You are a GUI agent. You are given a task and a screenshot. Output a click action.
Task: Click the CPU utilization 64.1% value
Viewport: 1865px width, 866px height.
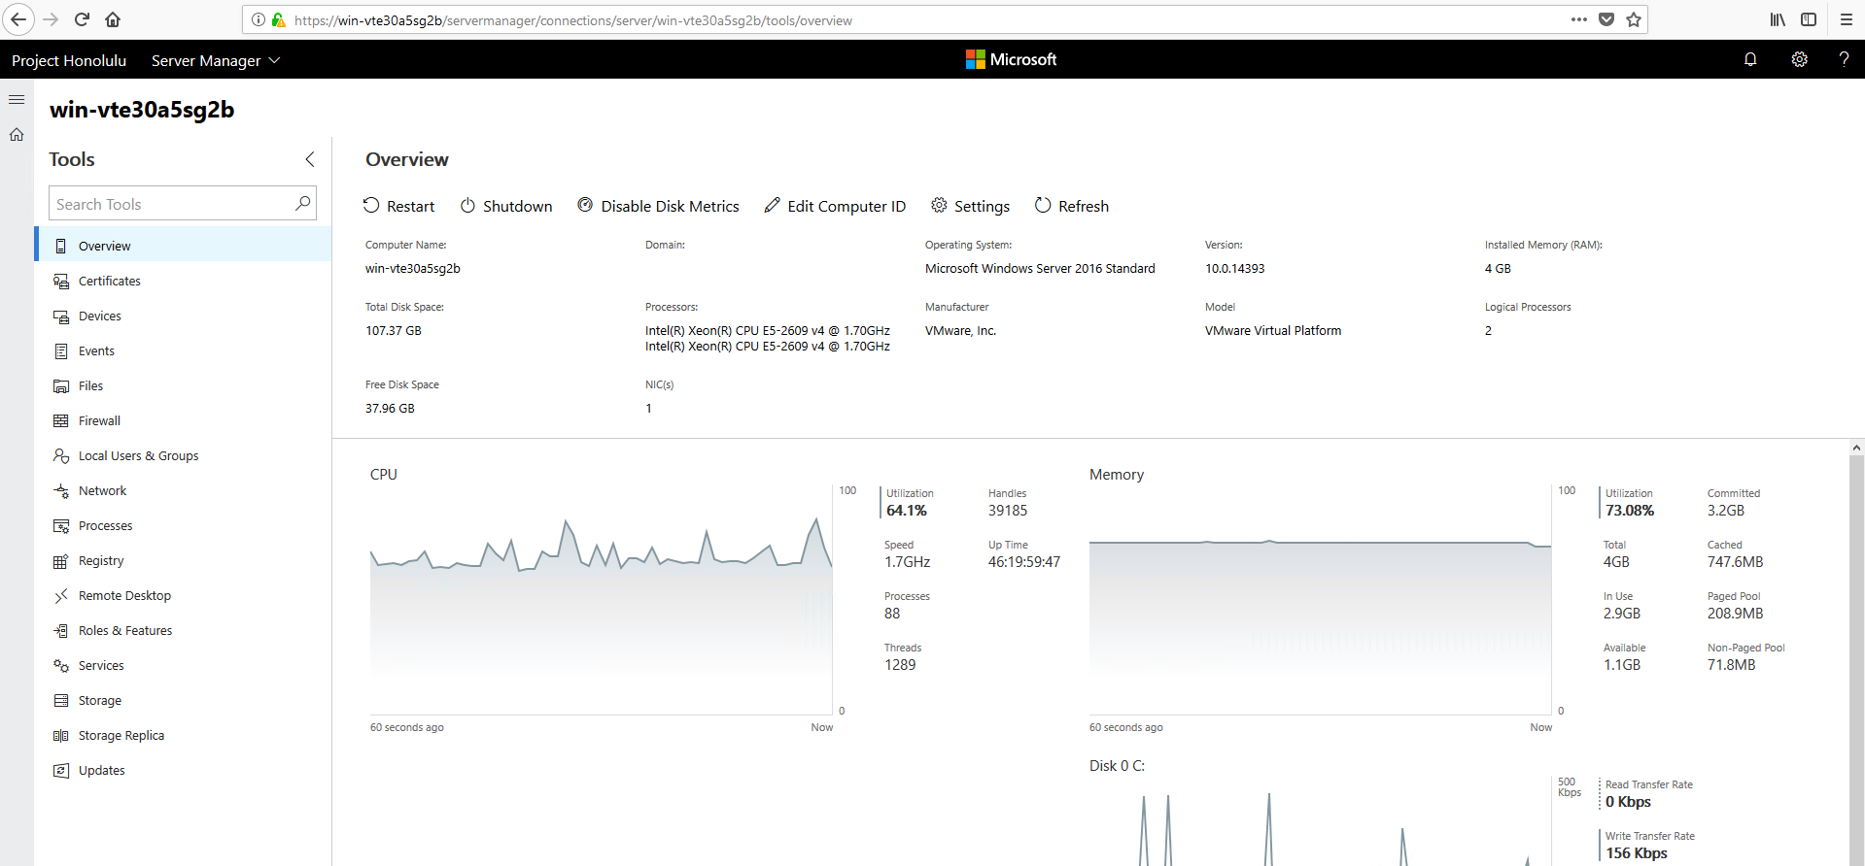(x=907, y=511)
